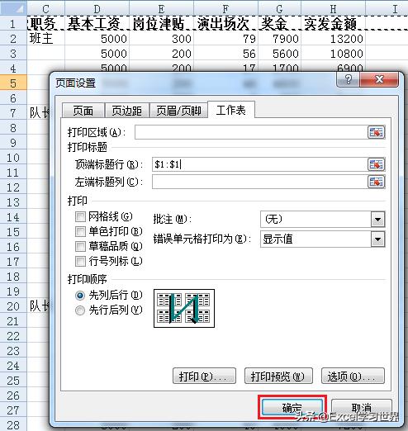Select the 先列后行 radio option
The height and width of the screenshot is (431, 408).
(x=80, y=296)
